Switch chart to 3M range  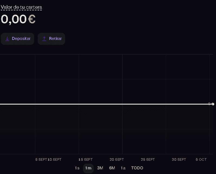point(100,168)
